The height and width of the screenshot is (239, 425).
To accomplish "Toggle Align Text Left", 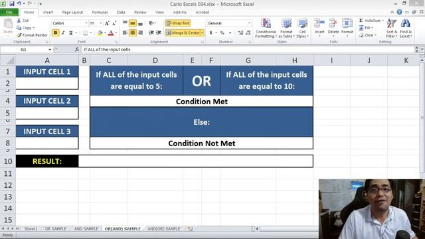I will pyautogui.click(x=125, y=33).
